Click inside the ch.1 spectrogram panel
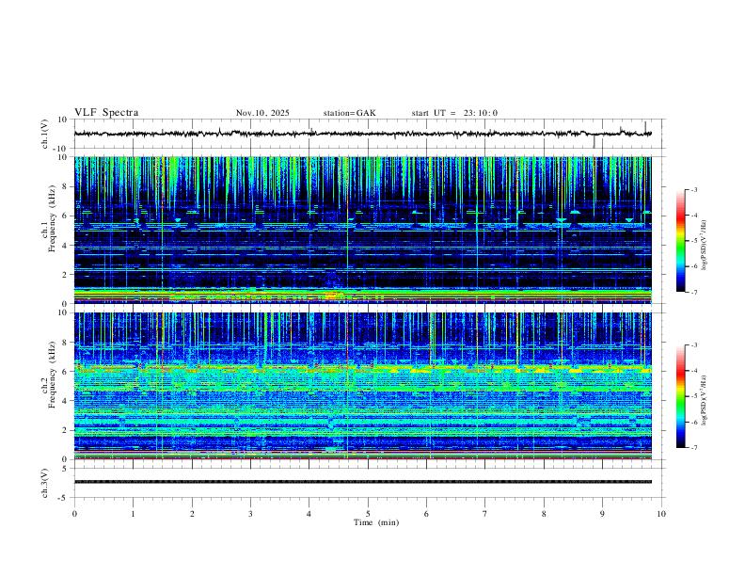745x576 pixels. [362, 230]
